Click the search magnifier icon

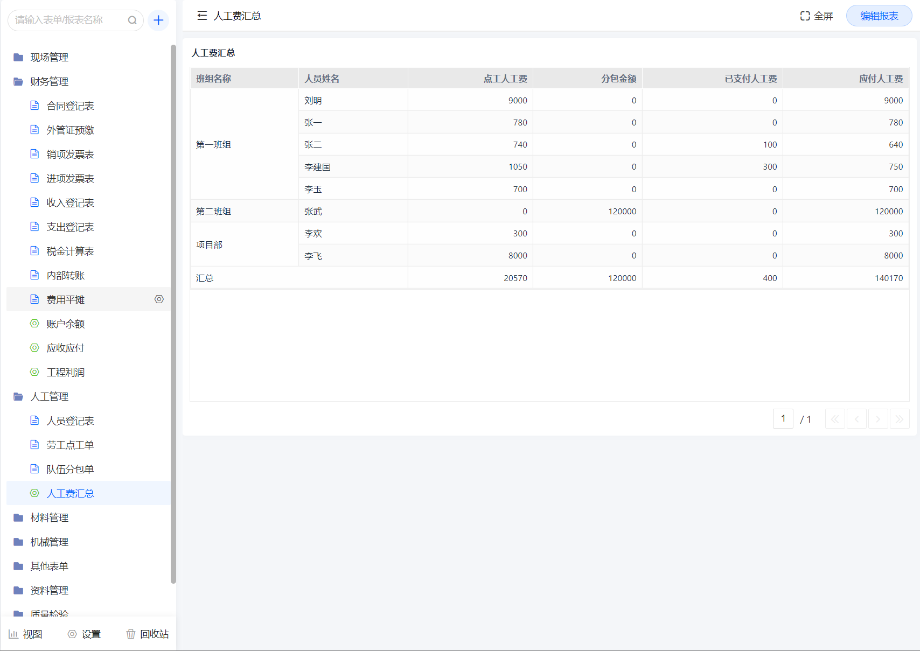click(x=132, y=20)
